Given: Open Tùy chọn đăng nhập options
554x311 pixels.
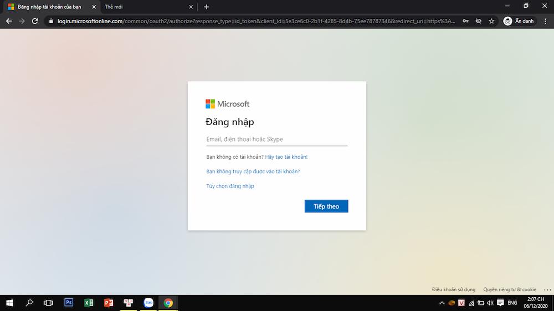Looking at the screenshot, I should point(230,186).
